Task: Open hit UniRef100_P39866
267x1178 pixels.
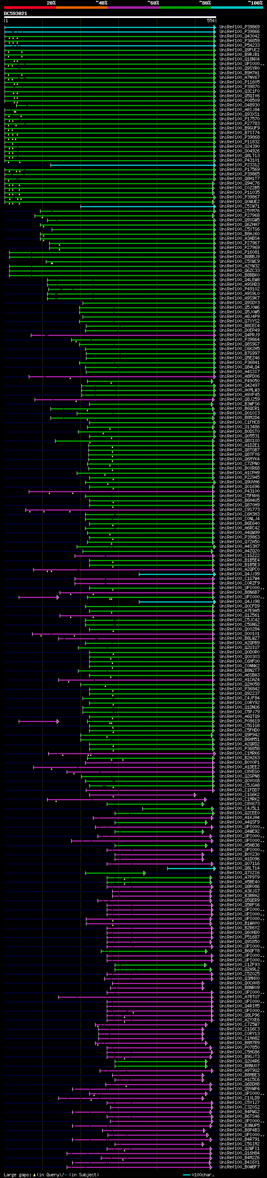Action: coord(239,32)
